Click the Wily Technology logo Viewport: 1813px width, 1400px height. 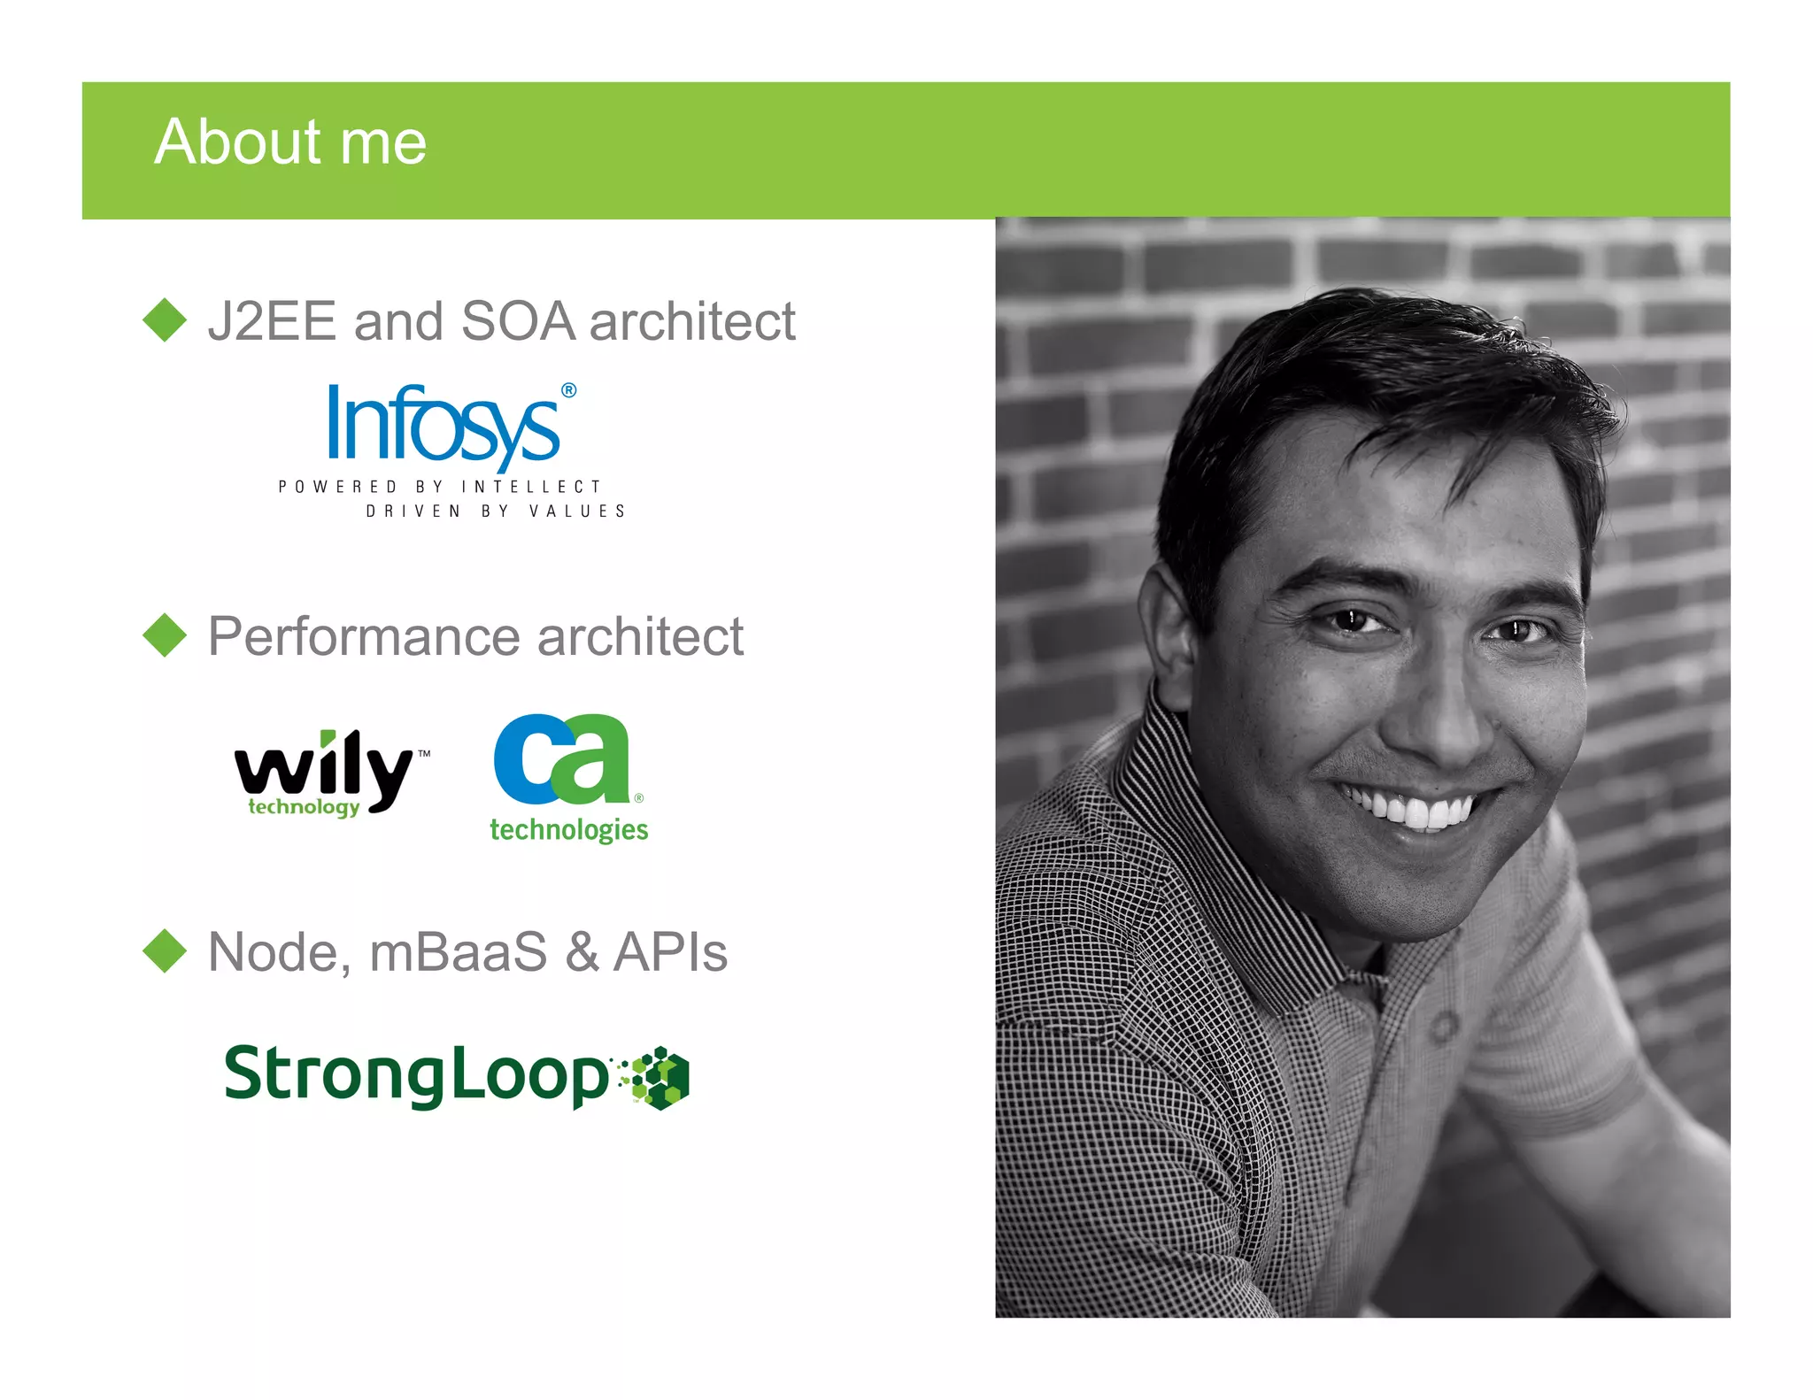point(327,768)
